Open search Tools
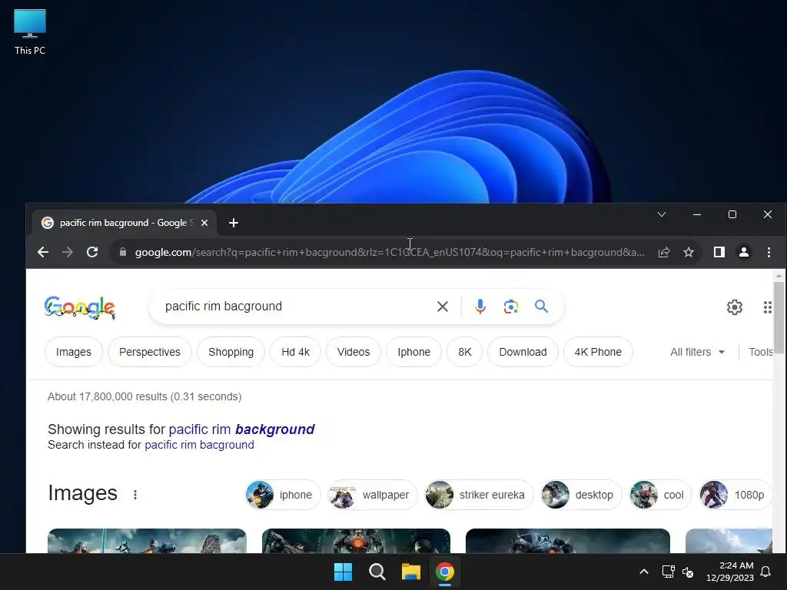 point(760,352)
